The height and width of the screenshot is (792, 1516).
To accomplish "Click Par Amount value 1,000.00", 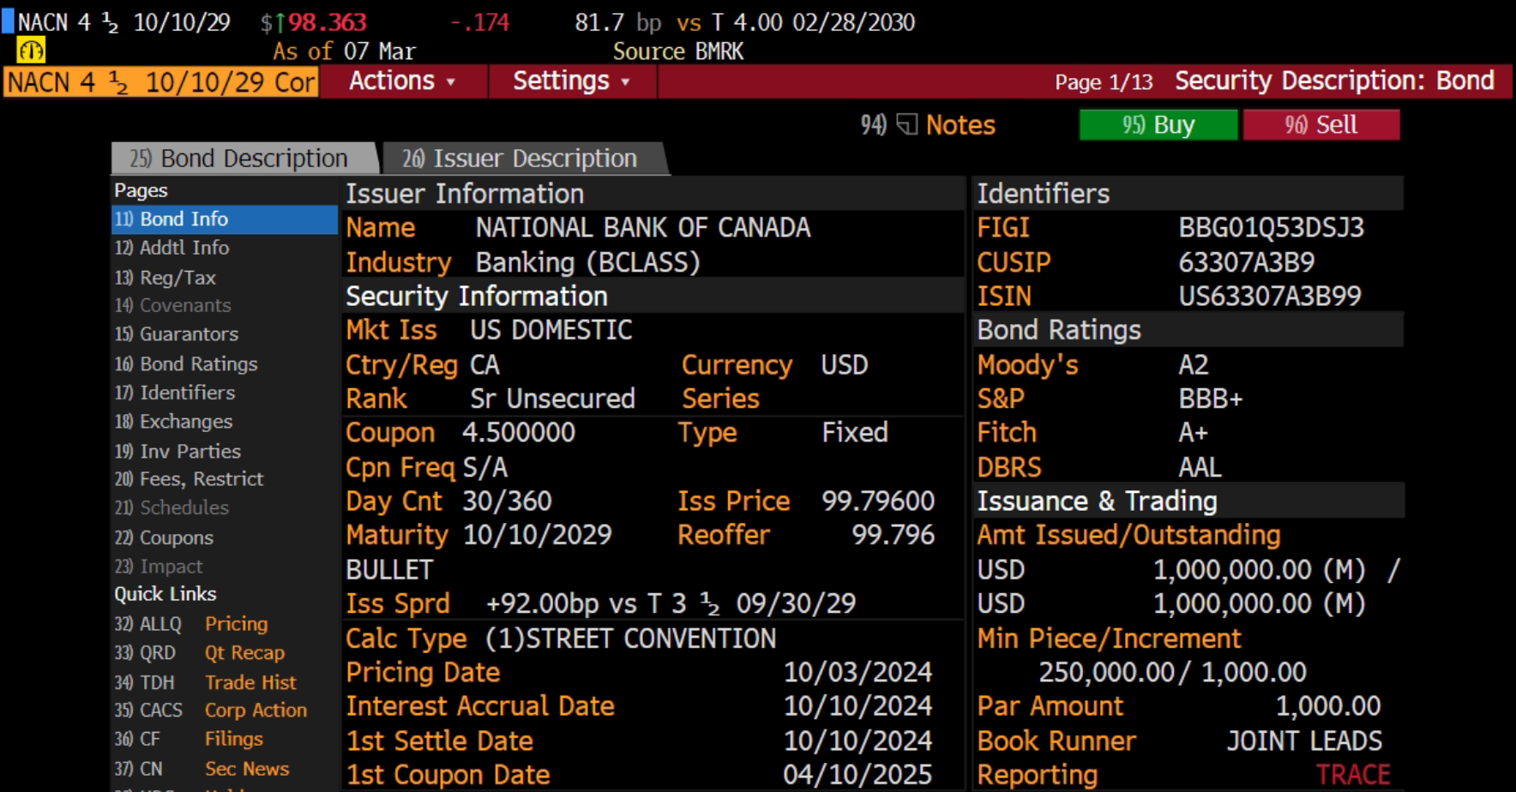I will tap(1328, 707).
